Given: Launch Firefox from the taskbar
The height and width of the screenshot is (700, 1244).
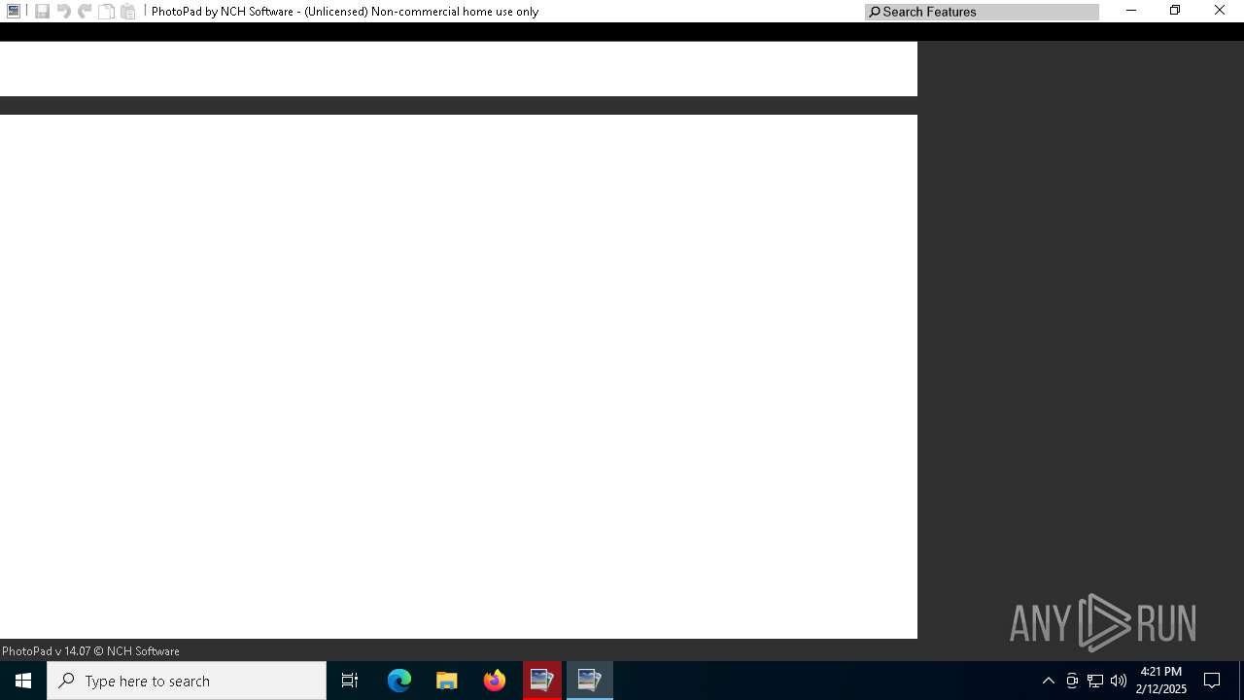Looking at the screenshot, I should point(494,681).
